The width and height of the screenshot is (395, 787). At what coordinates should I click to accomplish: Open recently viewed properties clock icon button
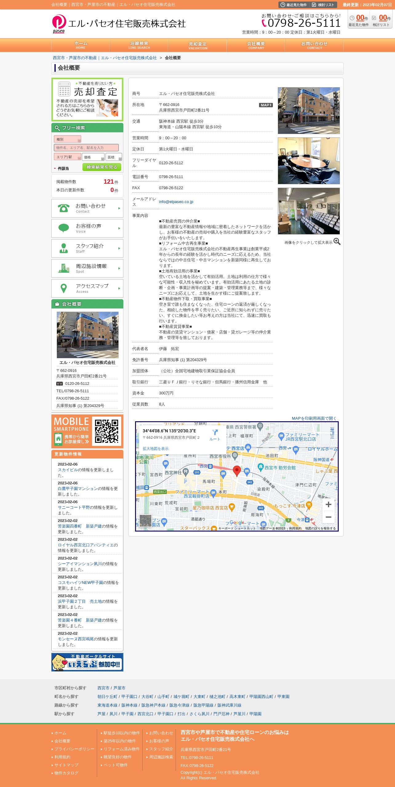coord(293,5)
